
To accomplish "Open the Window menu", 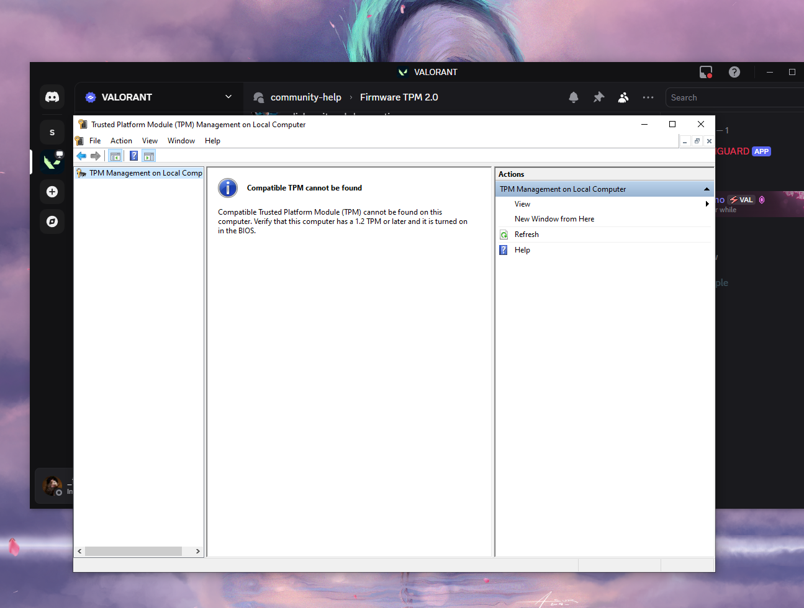I will (181, 141).
